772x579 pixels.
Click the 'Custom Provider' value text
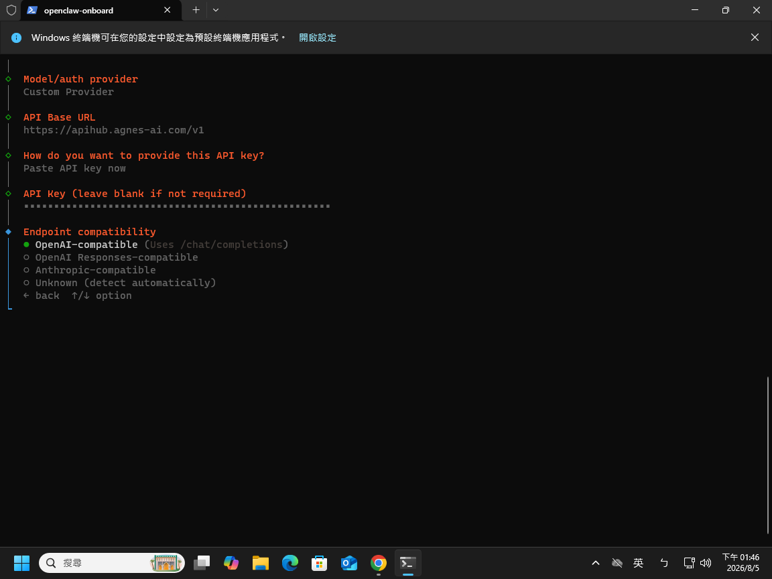[x=68, y=92]
